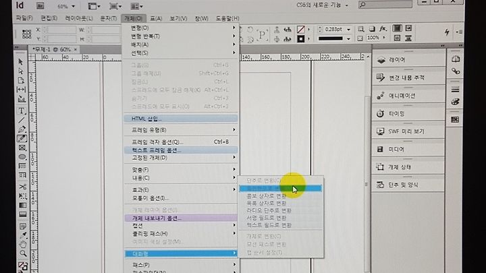The image size is (486, 273).
Task: Open the 개체 상태 panel
Action: pyautogui.click(x=408, y=167)
